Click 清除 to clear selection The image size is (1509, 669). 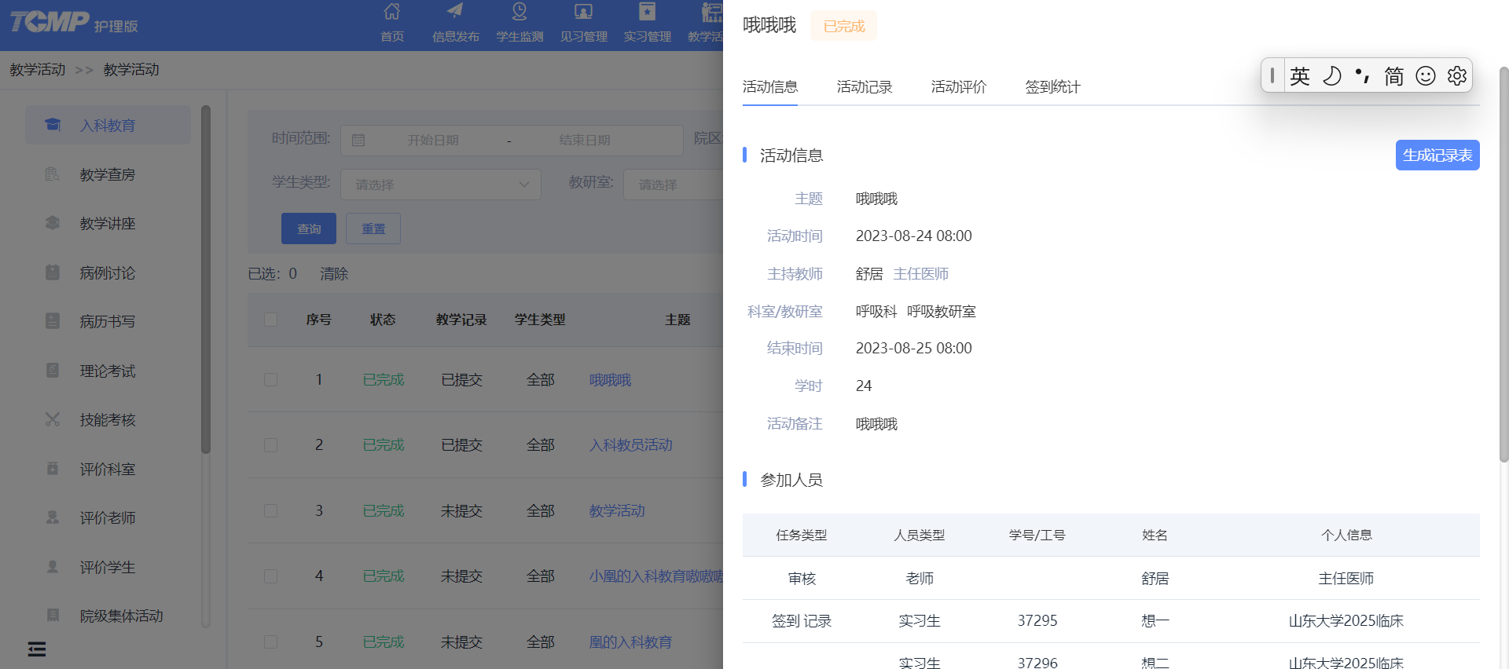coord(334,274)
